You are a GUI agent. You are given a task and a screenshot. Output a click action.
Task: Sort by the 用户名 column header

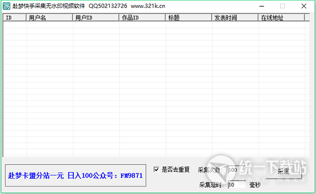[50, 18]
